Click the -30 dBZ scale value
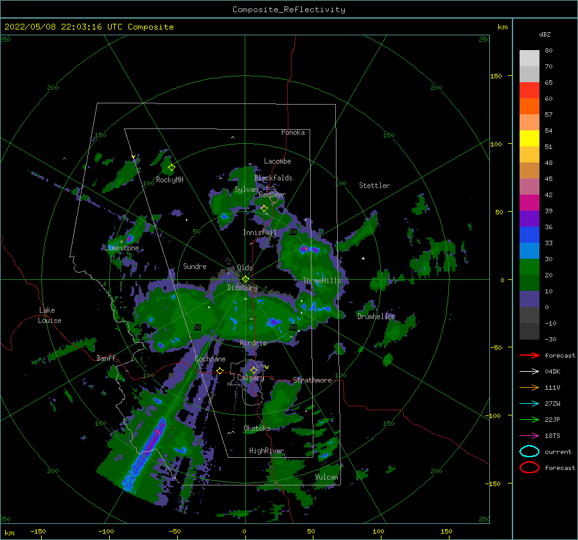The width and height of the screenshot is (578, 540). click(550, 340)
